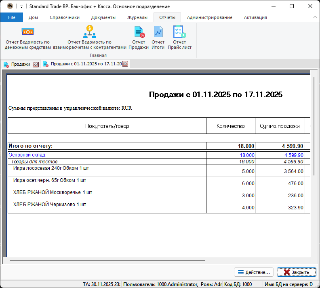Open the Отчет Продажи report
The width and height of the screenshot is (320, 288).
pos(139,38)
